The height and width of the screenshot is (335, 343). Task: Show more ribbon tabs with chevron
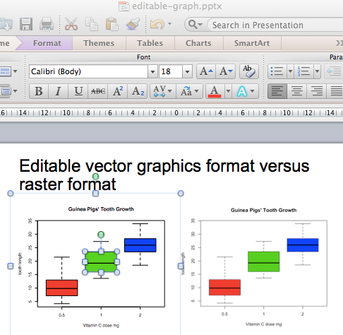click(x=339, y=43)
